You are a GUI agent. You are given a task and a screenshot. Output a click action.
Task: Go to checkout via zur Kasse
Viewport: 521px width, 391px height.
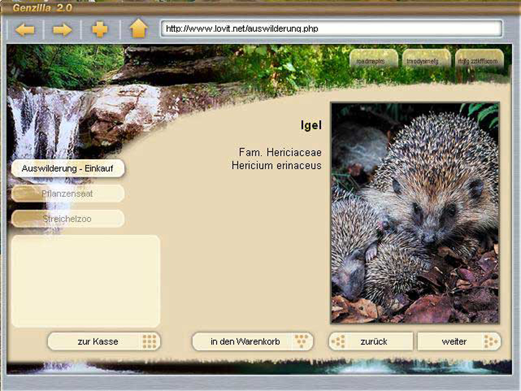point(98,342)
